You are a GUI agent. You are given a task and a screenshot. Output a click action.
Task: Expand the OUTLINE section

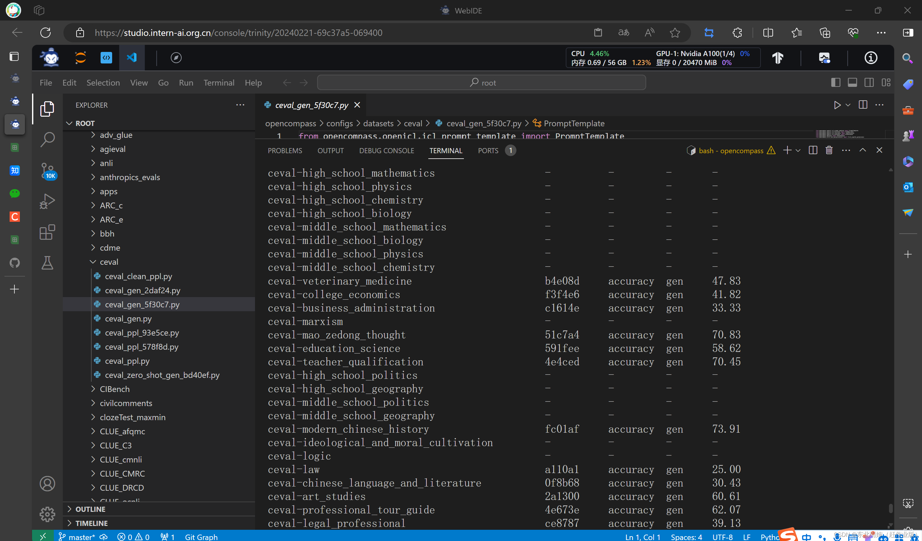coord(90,509)
